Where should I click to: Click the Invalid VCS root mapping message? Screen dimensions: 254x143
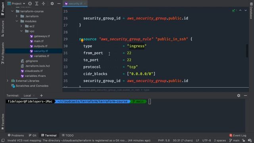coord(79,140)
